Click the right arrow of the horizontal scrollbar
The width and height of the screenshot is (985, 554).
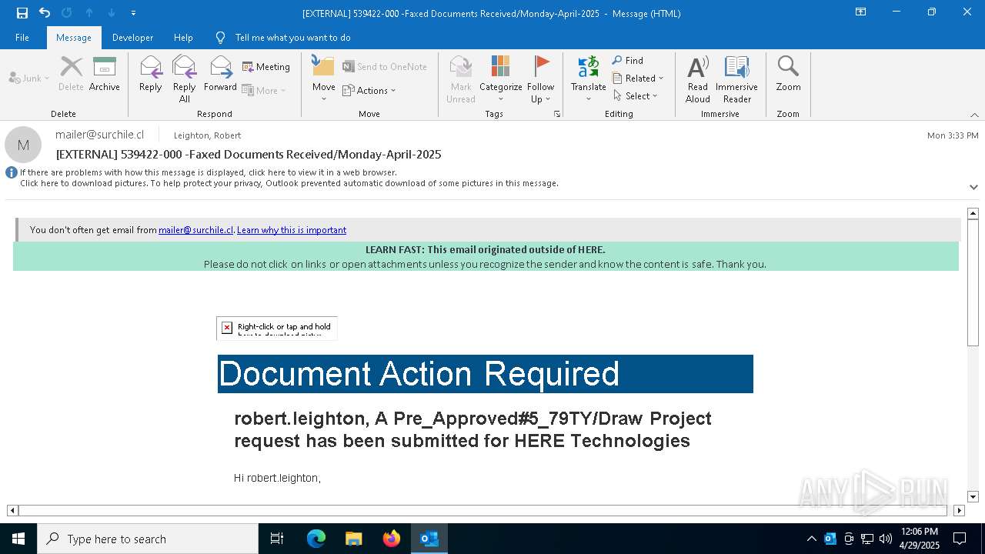point(959,510)
